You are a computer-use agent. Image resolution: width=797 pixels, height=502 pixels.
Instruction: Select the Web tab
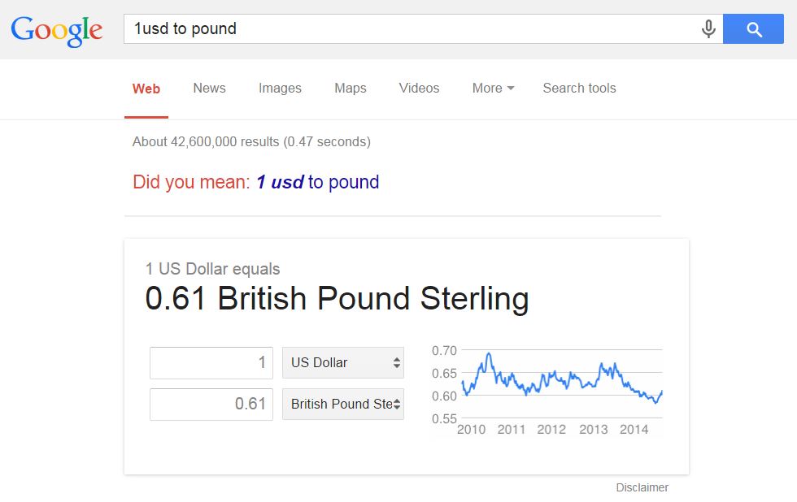[146, 89]
